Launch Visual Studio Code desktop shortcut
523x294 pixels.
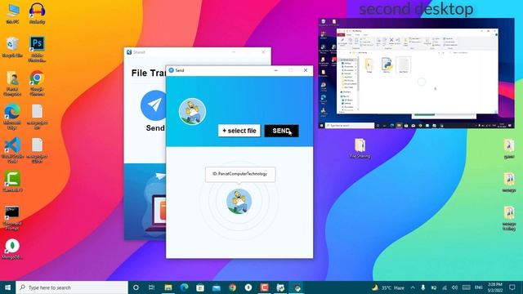(x=12, y=150)
